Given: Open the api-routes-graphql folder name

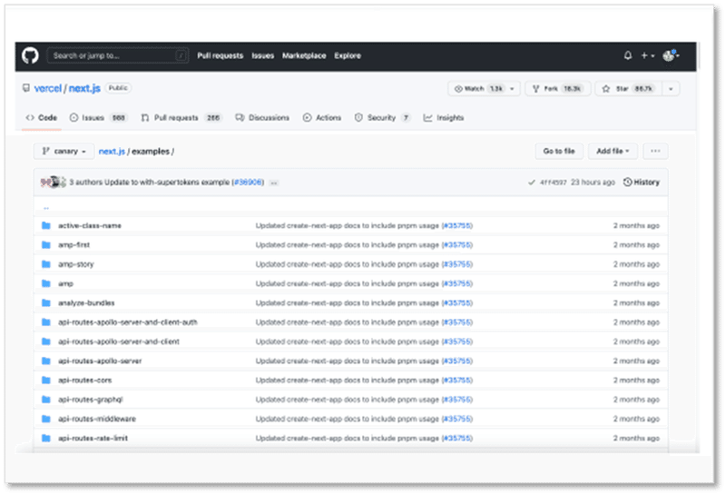Looking at the screenshot, I should pyautogui.click(x=90, y=400).
